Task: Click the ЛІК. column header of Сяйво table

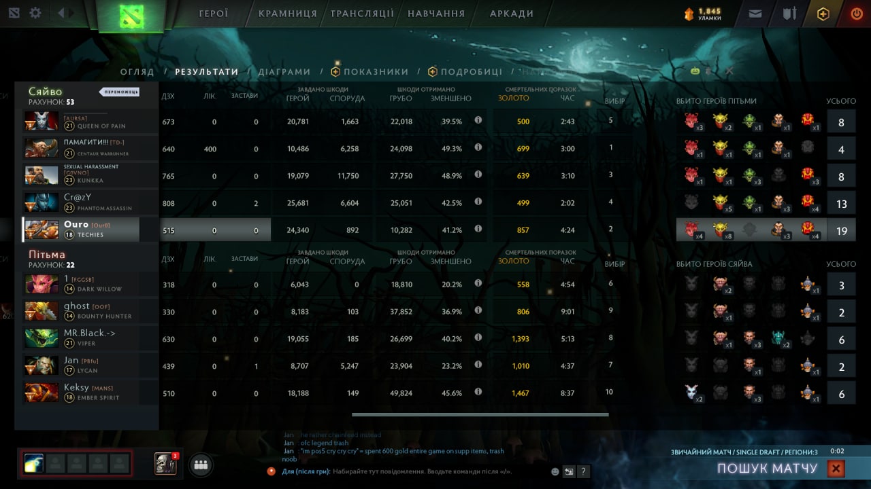Action: click(210, 96)
